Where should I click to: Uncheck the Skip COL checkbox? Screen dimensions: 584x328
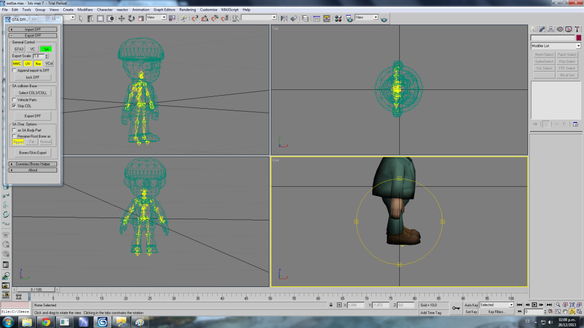(14, 106)
